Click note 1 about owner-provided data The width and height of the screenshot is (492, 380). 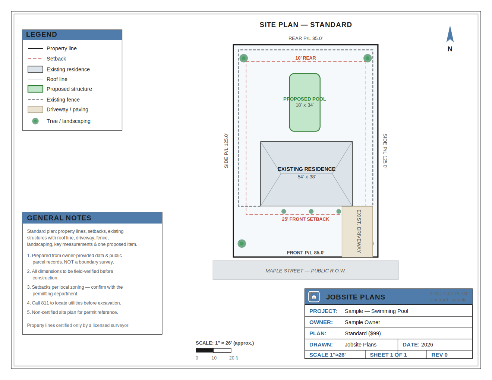click(75, 259)
